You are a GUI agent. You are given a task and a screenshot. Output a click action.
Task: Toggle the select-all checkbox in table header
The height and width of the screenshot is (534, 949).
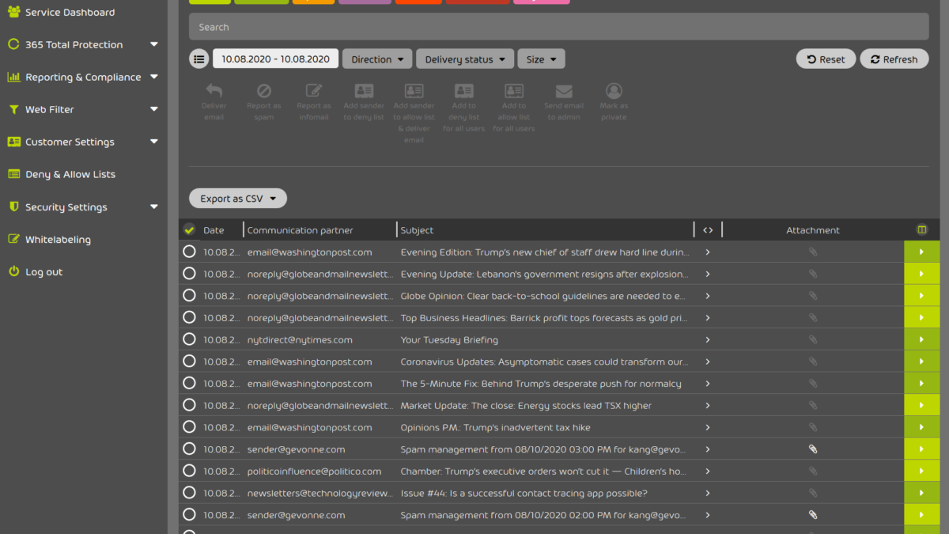pyautogui.click(x=189, y=230)
